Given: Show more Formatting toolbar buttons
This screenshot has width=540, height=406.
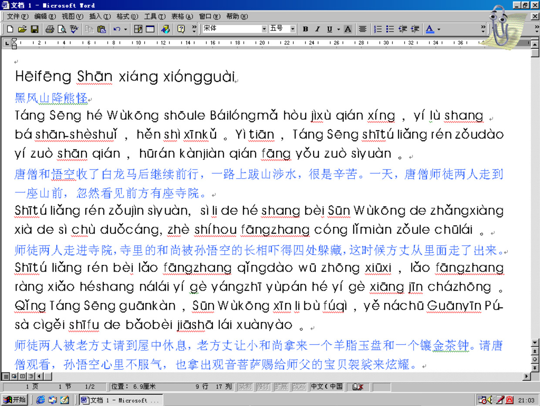Looking at the screenshot, I should tap(483, 29).
